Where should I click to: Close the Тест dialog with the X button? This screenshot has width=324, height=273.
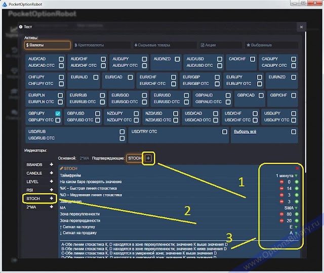coord(301,27)
